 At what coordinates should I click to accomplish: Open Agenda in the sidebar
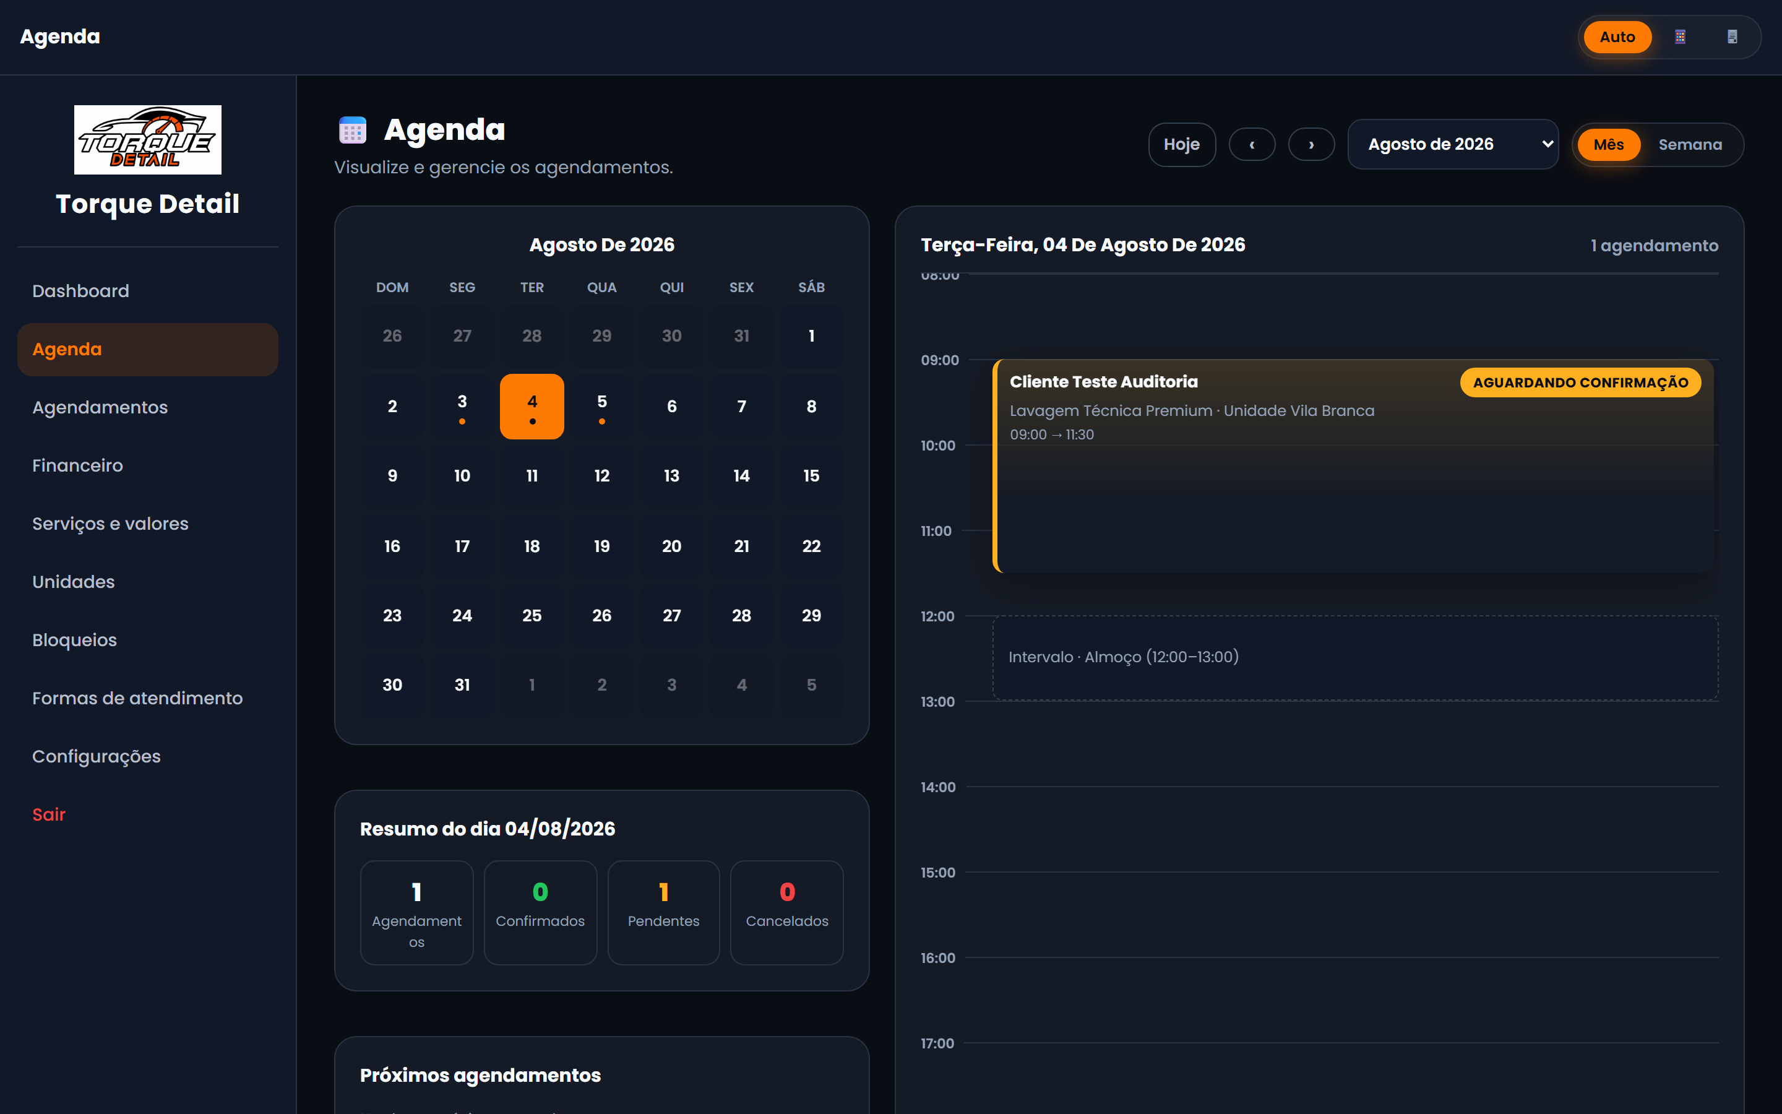click(147, 349)
